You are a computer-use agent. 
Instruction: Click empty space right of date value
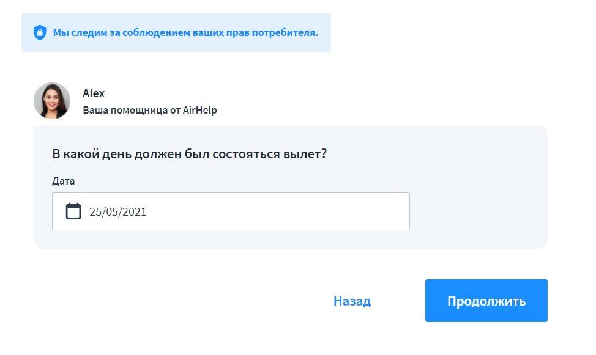(x=294, y=211)
